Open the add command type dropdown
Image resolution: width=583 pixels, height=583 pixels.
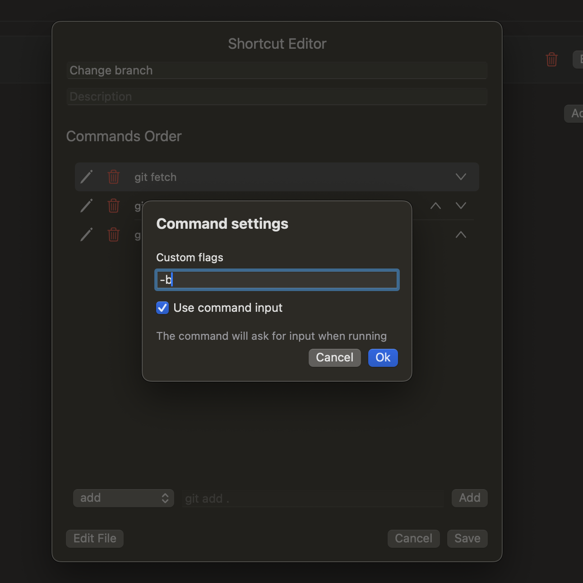pyautogui.click(x=123, y=498)
